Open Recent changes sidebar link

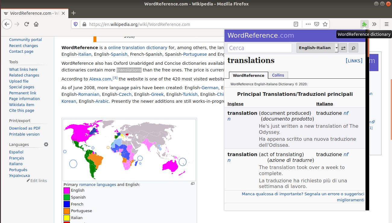[x=24, y=46]
